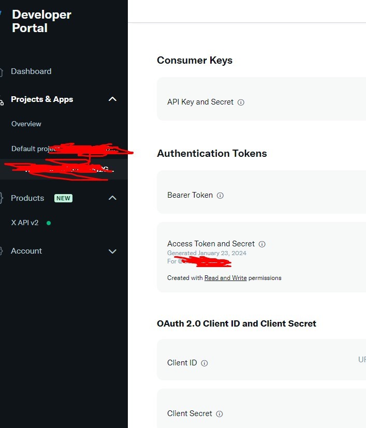Image resolution: width=366 pixels, height=428 pixels.
Task: Click info icon beside API Key and Secret
Action: point(241,102)
